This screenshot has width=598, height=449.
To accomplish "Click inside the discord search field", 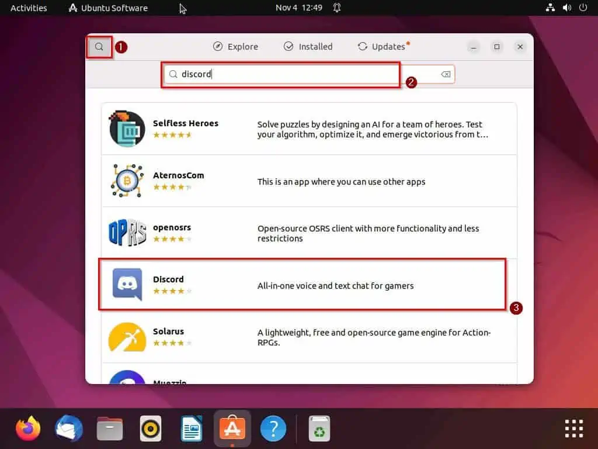I will tap(280, 74).
